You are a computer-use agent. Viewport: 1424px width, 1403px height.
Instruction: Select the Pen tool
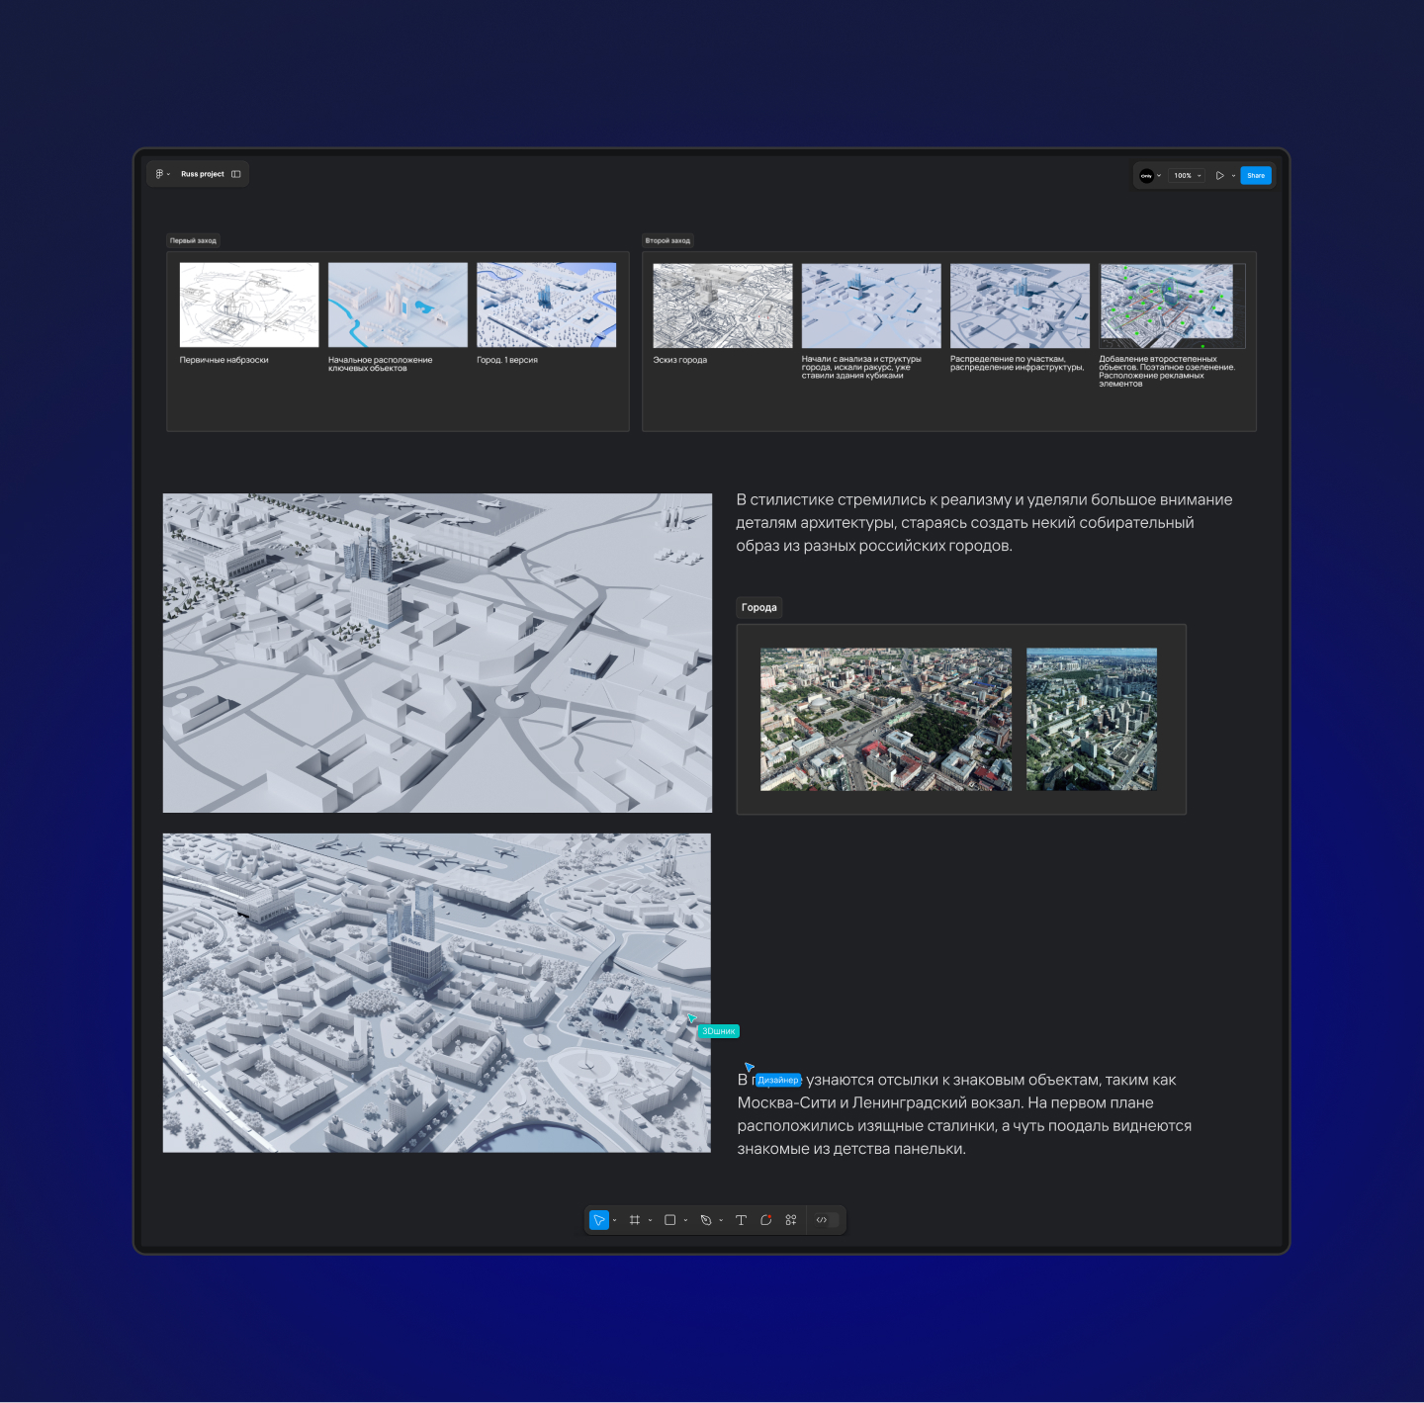tap(706, 1220)
